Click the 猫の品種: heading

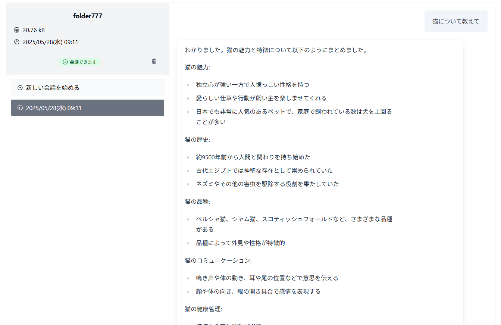tap(197, 201)
